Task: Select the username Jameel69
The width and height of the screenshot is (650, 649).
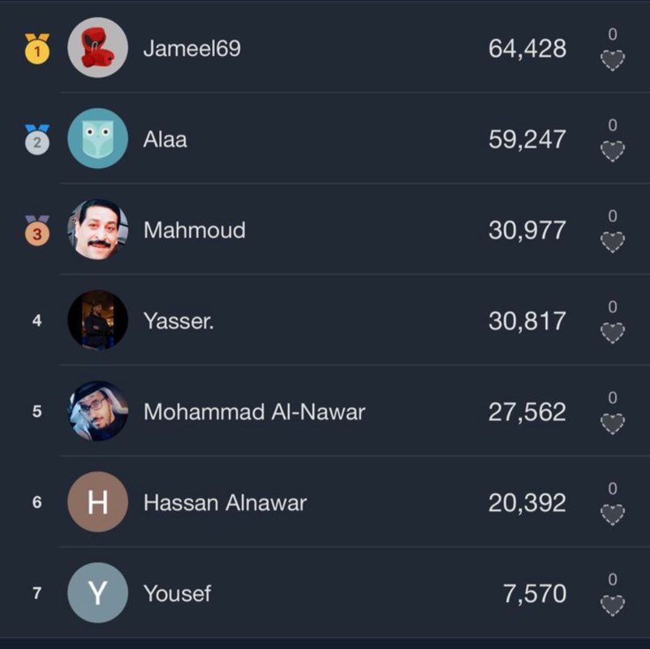Action: [x=192, y=49]
